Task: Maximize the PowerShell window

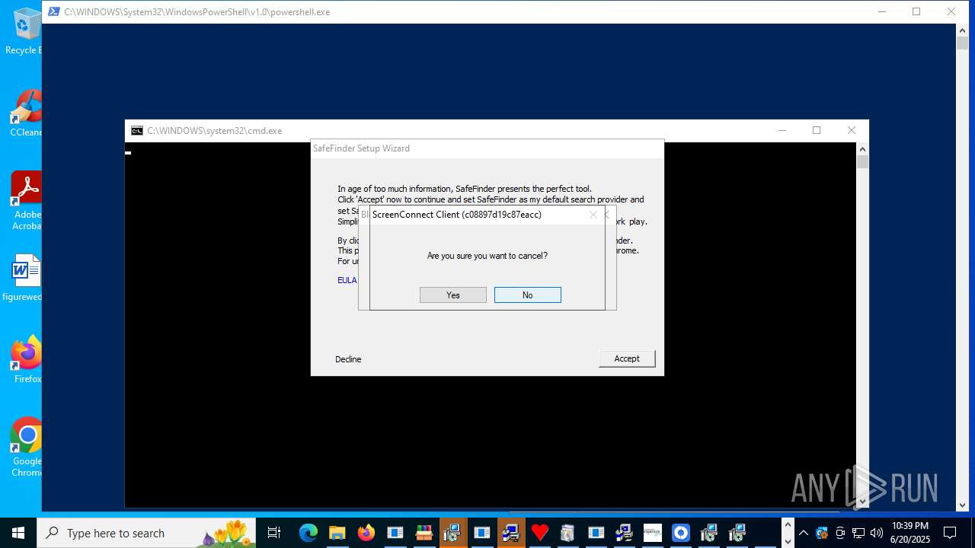Action: (916, 11)
